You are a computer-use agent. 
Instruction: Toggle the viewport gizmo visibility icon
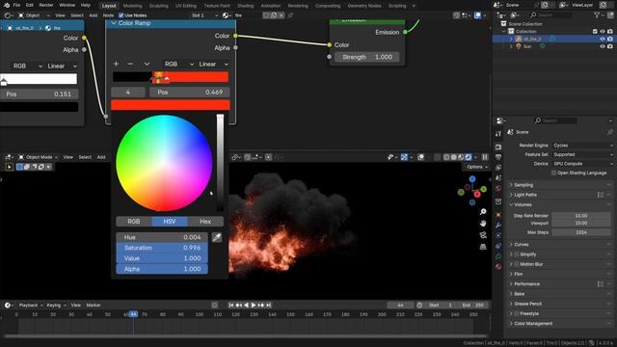pos(404,157)
